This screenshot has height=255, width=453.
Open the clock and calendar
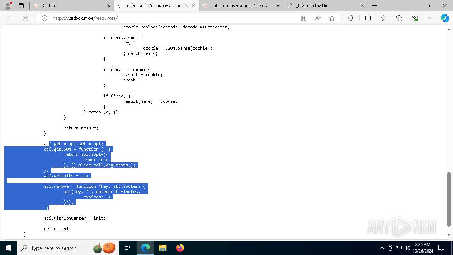pyautogui.click(x=423, y=248)
